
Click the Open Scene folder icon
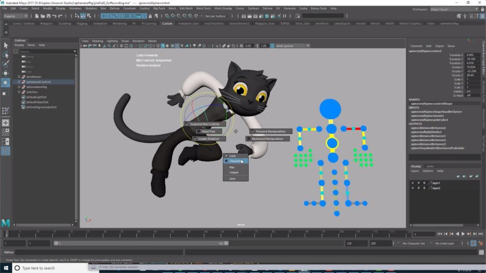[x=42, y=16]
